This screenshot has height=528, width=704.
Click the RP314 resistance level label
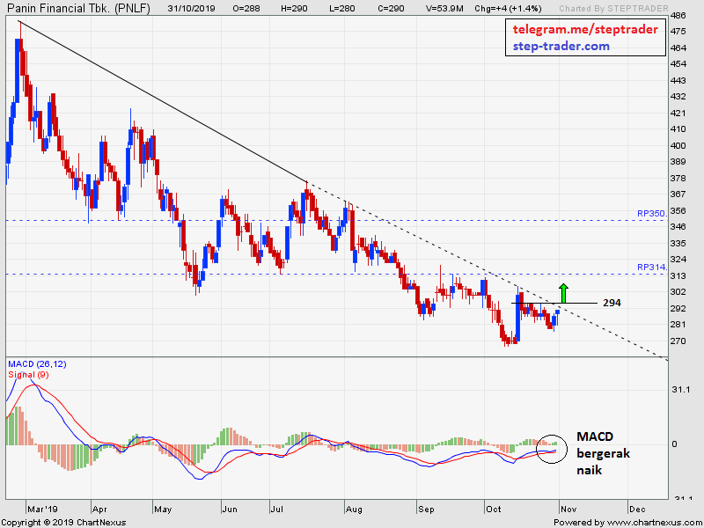[x=651, y=268]
